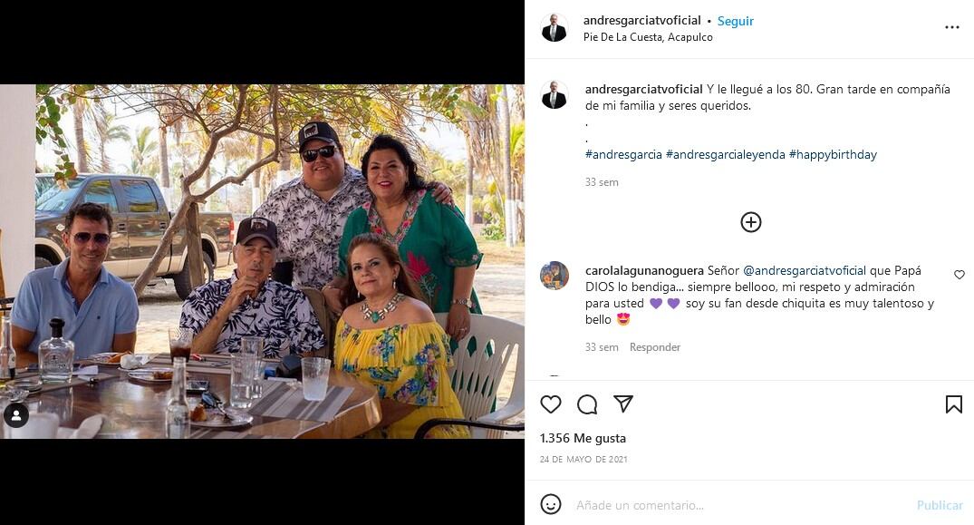Like the post with the heart icon

[x=551, y=404]
